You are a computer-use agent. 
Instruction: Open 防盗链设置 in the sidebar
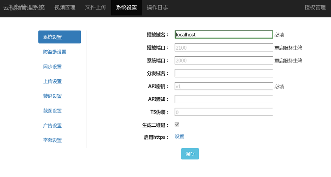(x=54, y=52)
